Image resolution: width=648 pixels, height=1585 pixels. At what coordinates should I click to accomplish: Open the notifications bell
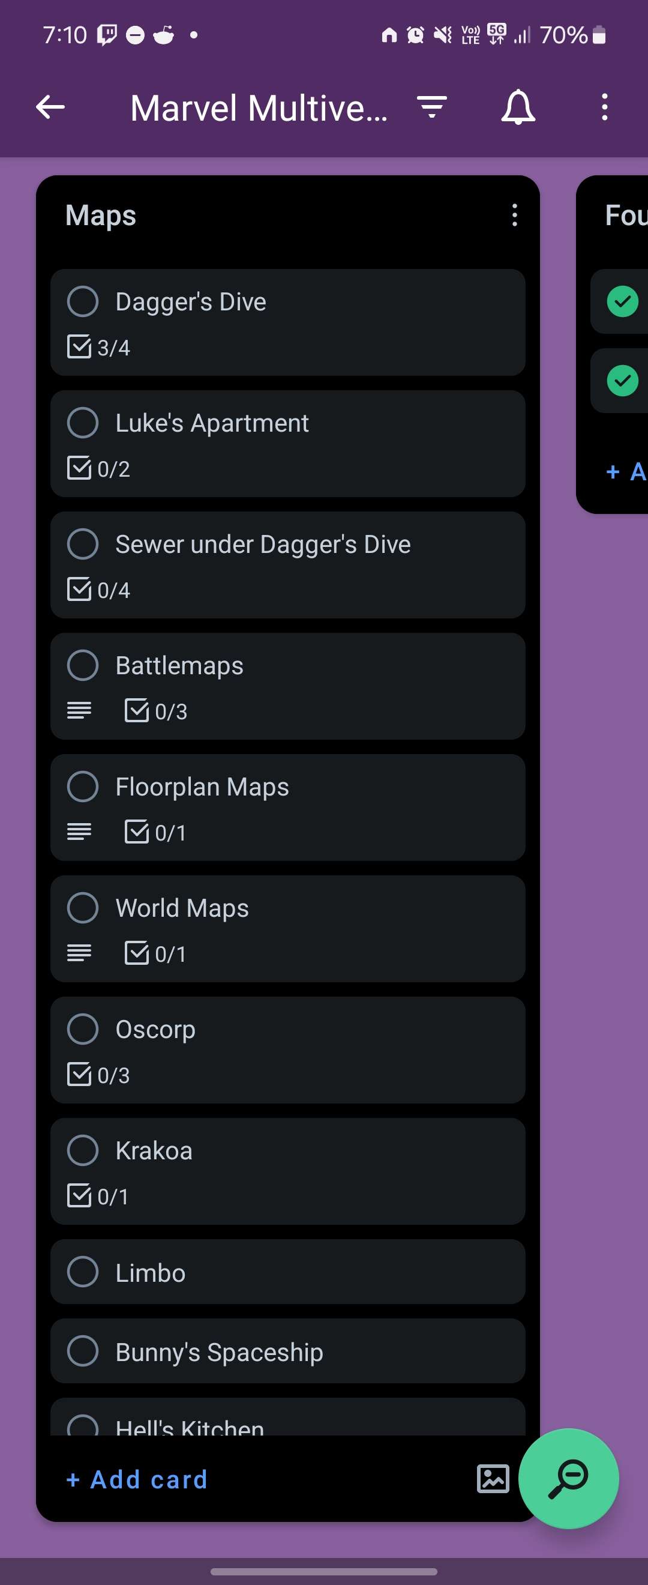pyautogui.click(x=518, y=107)
